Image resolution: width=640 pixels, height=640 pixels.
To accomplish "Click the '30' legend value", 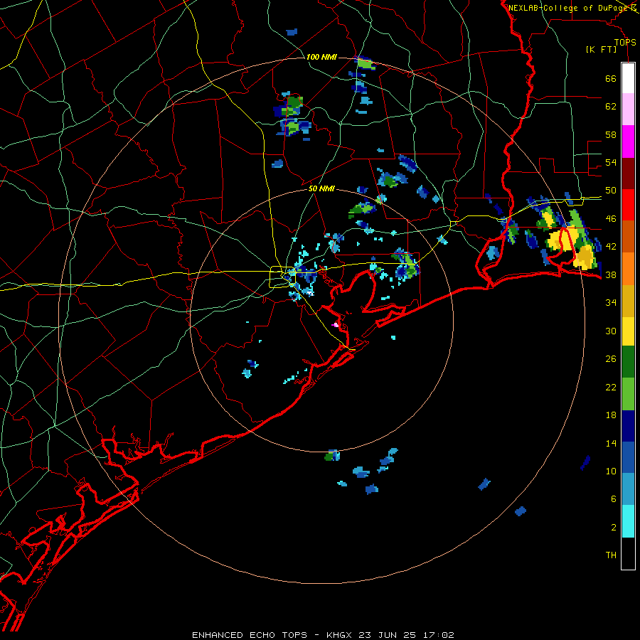I will point(611,331).
